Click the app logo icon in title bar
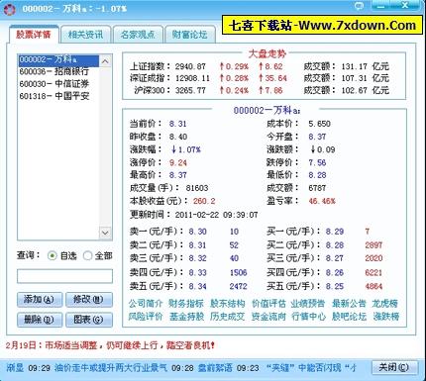The width and height of the screenshot is (426, 381). (x=10, y=9)
